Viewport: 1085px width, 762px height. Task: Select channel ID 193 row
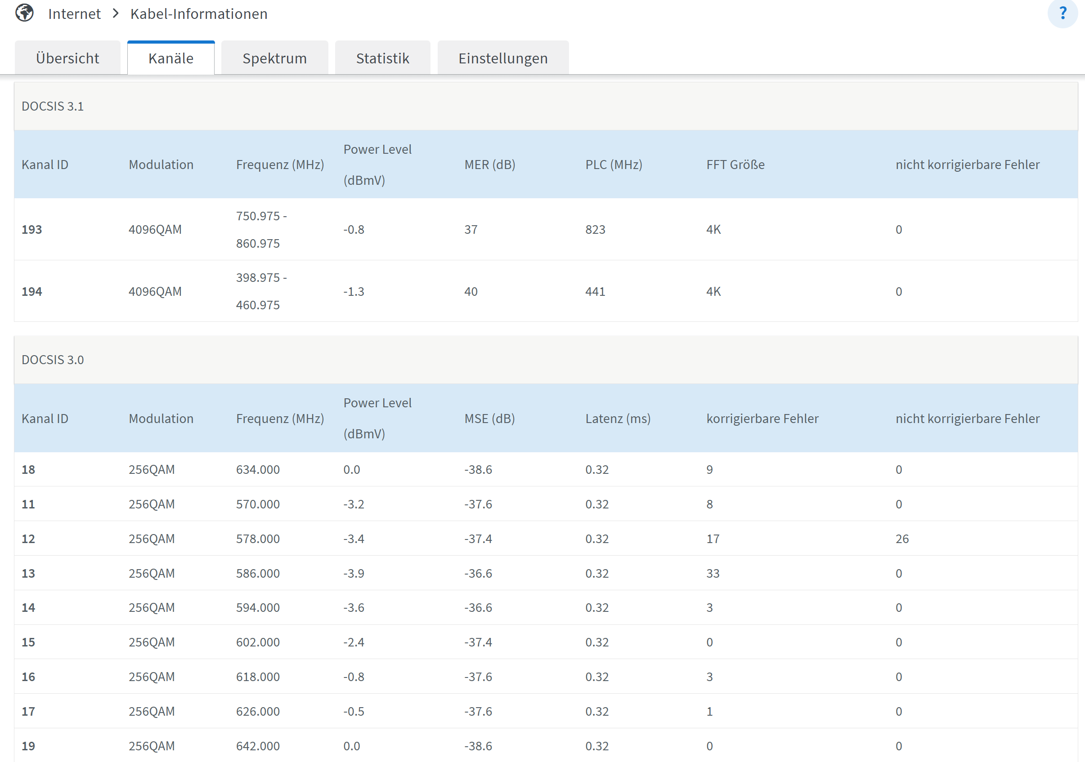click(x=31, y=230)
